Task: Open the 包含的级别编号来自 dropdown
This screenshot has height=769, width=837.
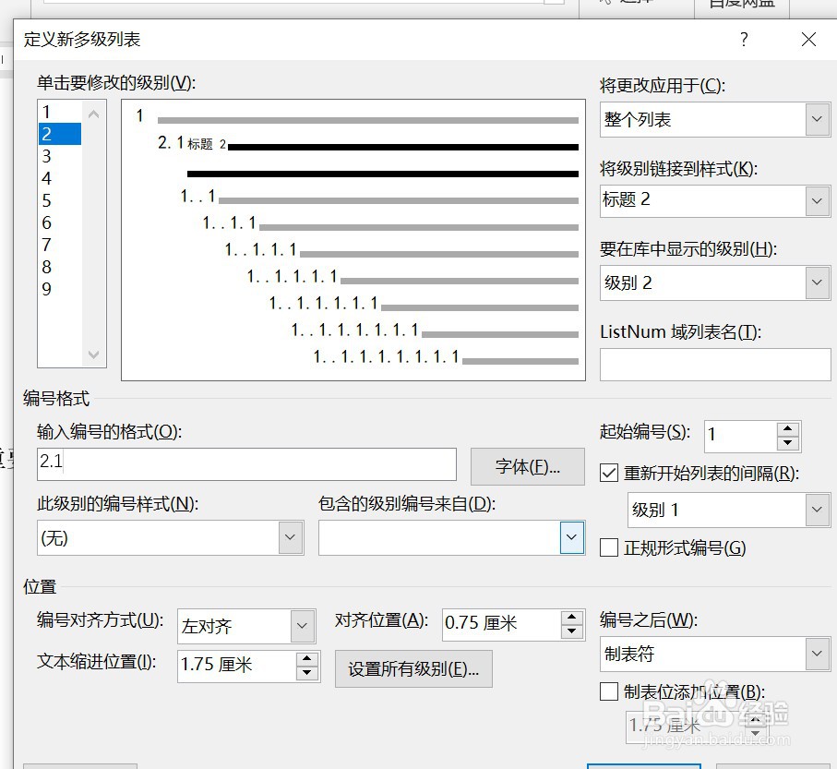Action: click(572, 537)
